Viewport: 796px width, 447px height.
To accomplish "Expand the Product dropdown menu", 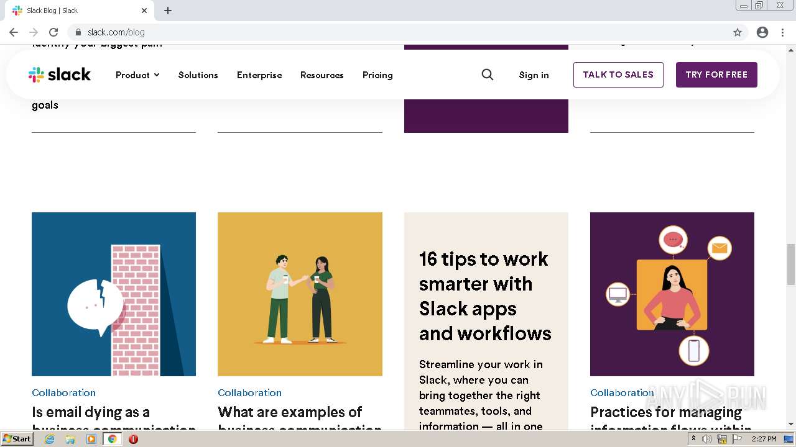I will pyautogui.click(x=137, y=75).
